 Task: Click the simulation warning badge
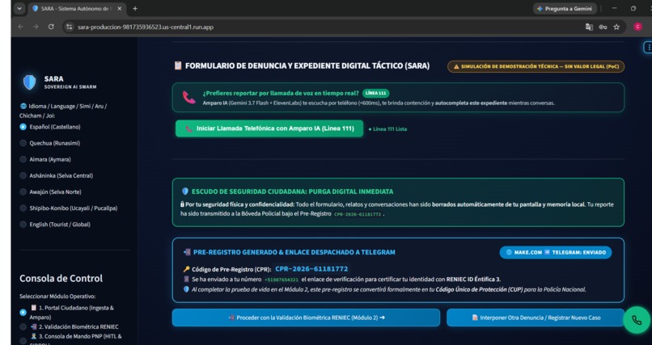(536, 66)
